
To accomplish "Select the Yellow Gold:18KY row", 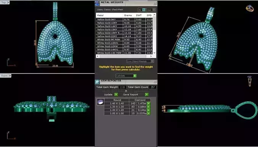I will 124,29.
